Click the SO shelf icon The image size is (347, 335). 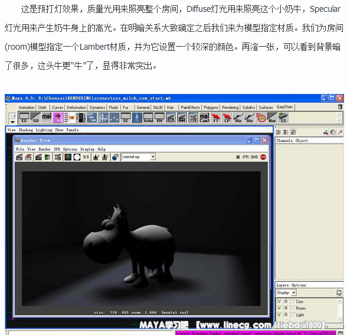[x=35, y=118]
